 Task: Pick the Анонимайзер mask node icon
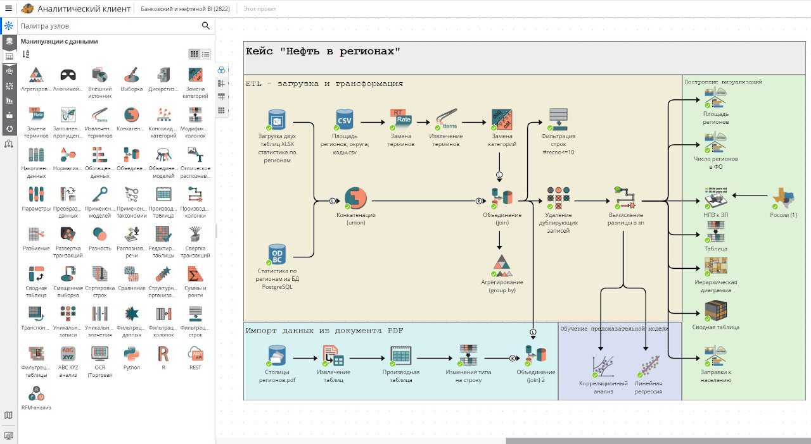tap(68, 75)
